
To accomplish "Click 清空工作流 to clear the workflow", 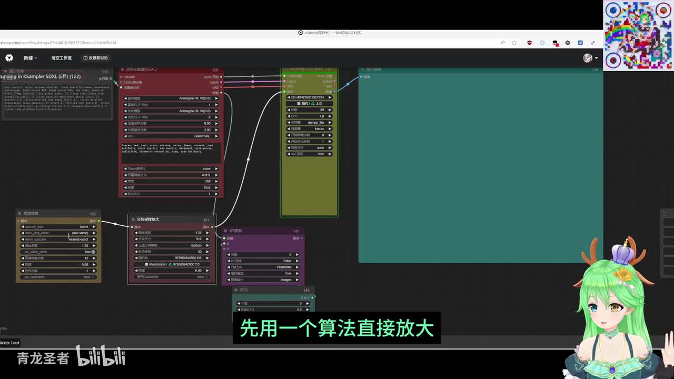I will [61, 58].
